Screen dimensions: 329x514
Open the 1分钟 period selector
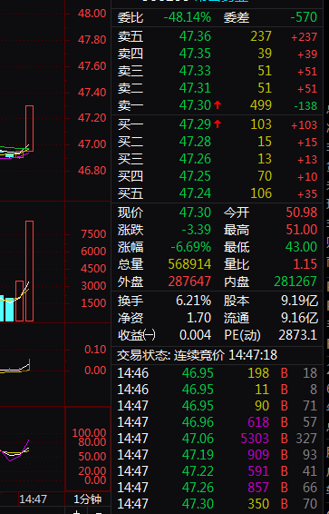click(x=87, y=499)
